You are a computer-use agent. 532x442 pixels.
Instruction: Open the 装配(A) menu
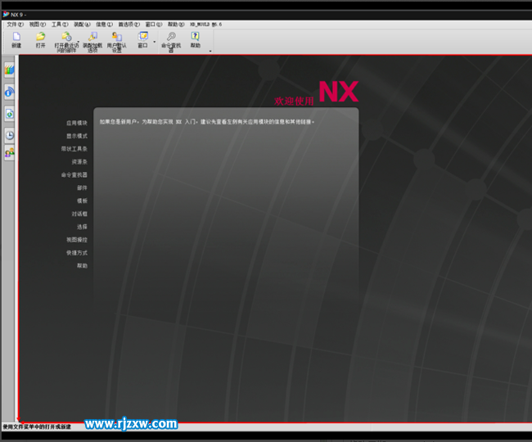82,25
